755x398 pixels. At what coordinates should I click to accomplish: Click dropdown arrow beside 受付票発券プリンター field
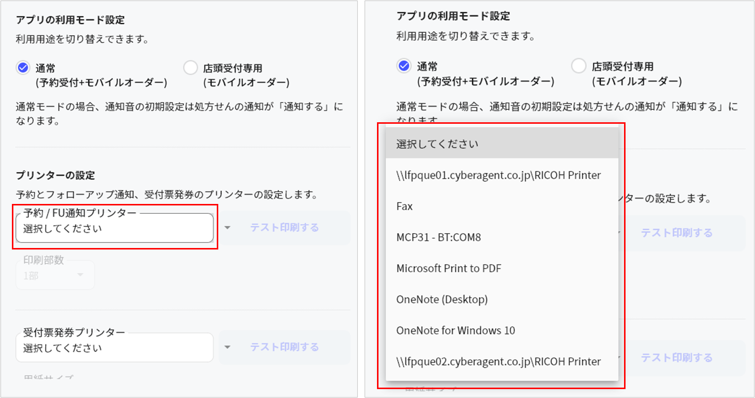228,347
